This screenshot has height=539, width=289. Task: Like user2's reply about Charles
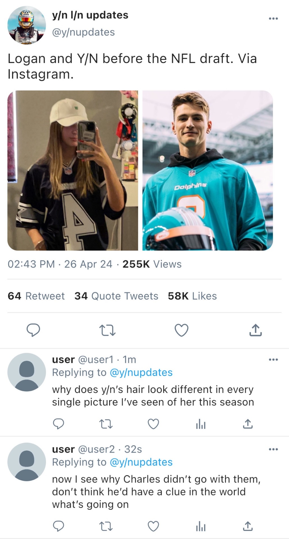coord(153,526)
